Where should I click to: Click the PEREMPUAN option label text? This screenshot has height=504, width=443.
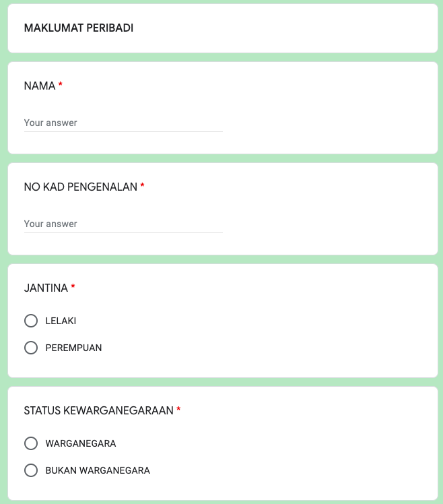tap(73, 348)
